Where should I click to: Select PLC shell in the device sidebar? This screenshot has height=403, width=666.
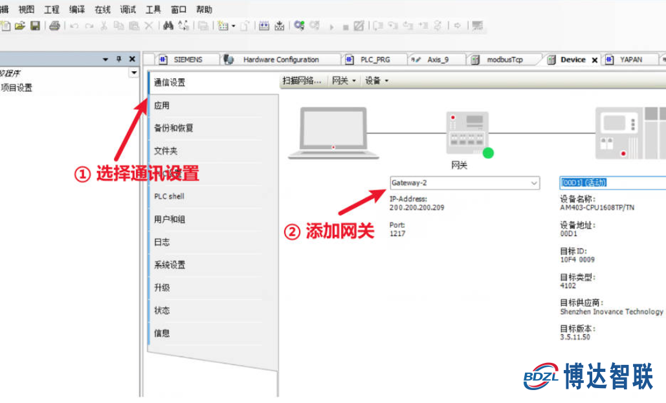214,196
